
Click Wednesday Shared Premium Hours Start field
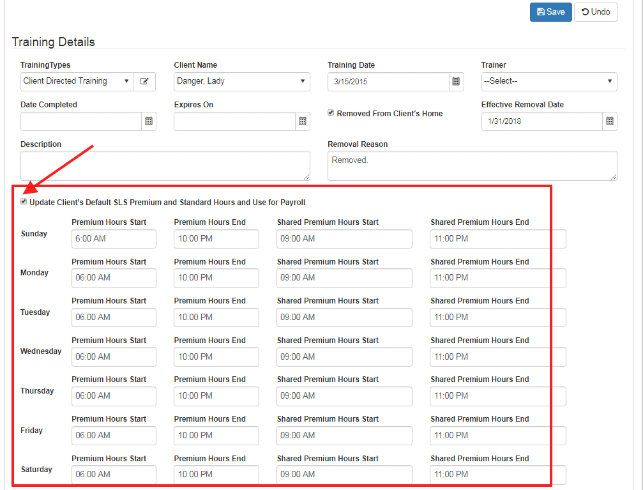click(344, 356)
